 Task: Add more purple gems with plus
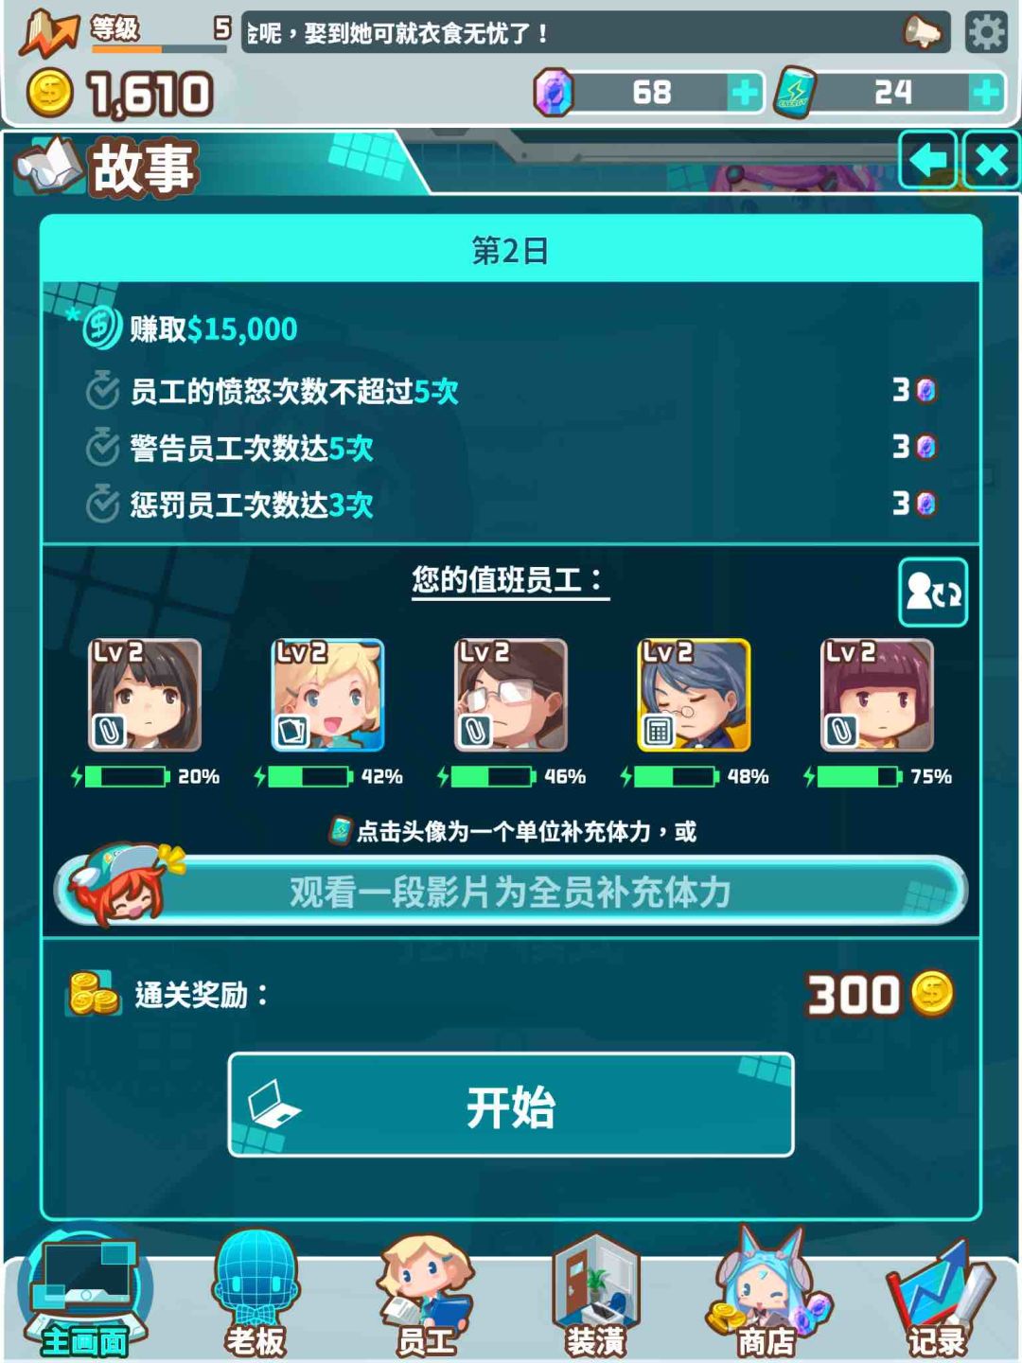tap(745, 93)
